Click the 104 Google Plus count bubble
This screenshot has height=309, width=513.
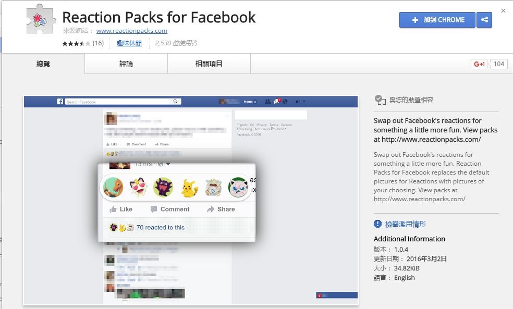pyautogui.click(x=498, y=64)
